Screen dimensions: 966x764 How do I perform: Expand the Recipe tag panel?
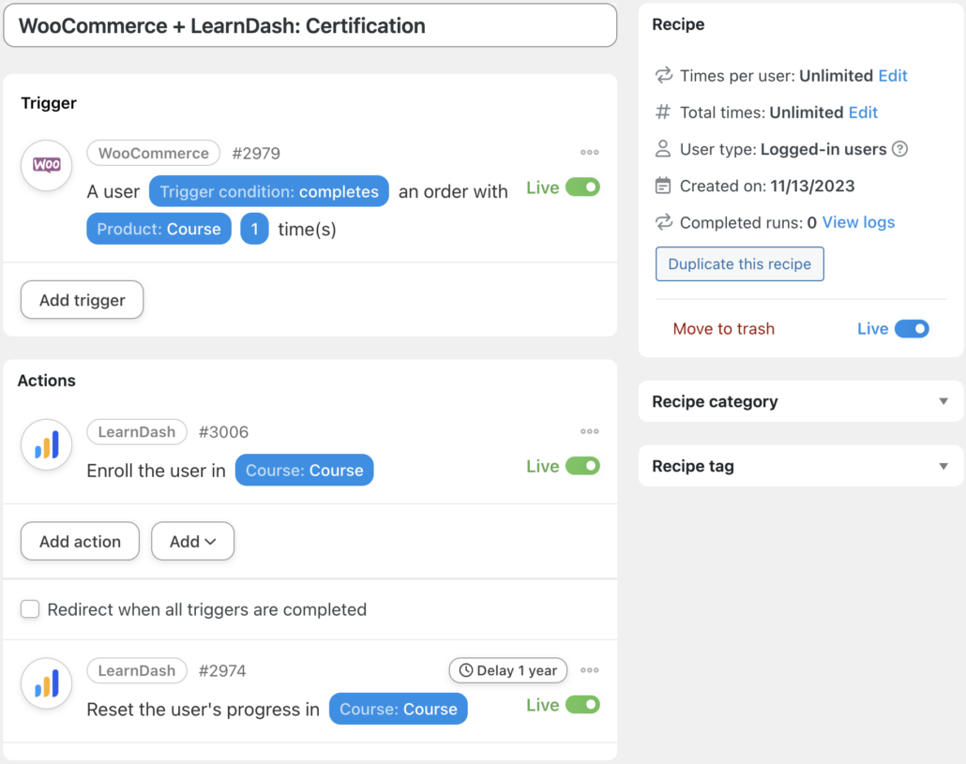(943, 466)
